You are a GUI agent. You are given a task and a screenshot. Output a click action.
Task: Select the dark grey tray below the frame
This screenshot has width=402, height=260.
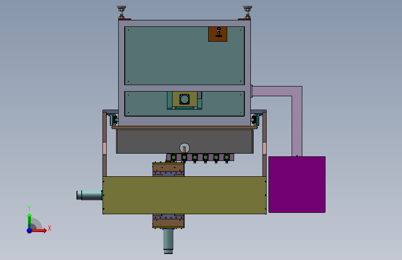pos(185,141)
